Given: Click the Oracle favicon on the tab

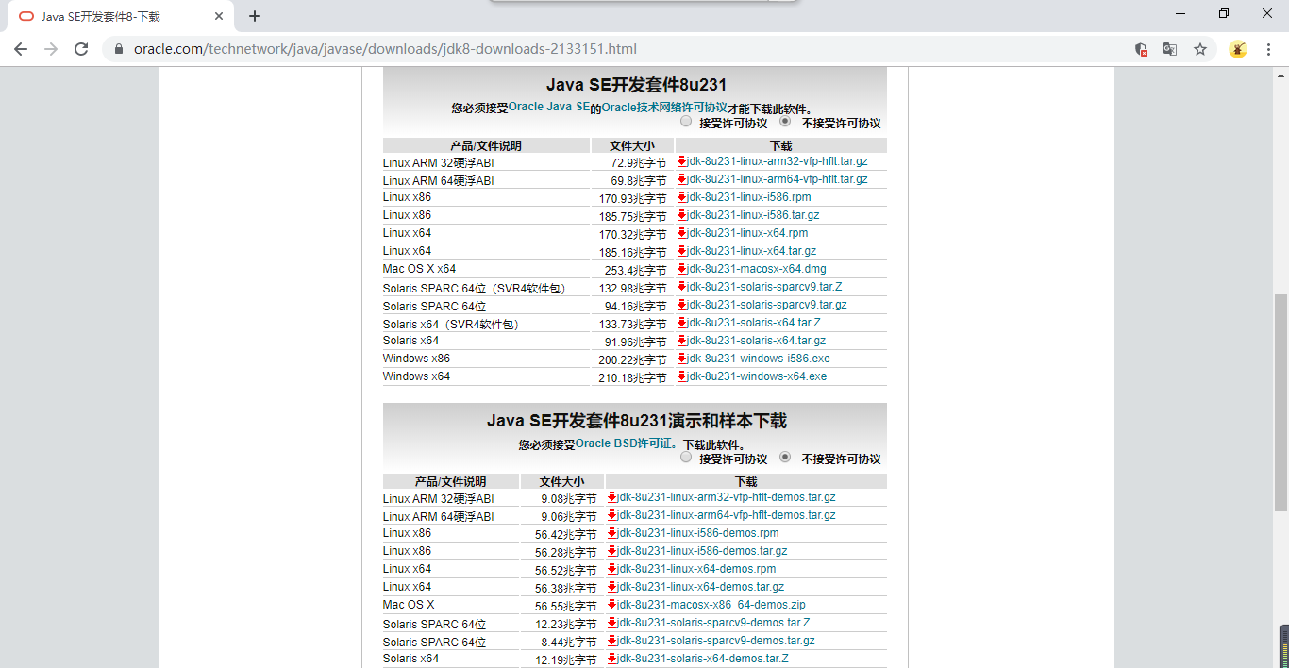Looking at the screenshot, I should click(x=26, y=16).
